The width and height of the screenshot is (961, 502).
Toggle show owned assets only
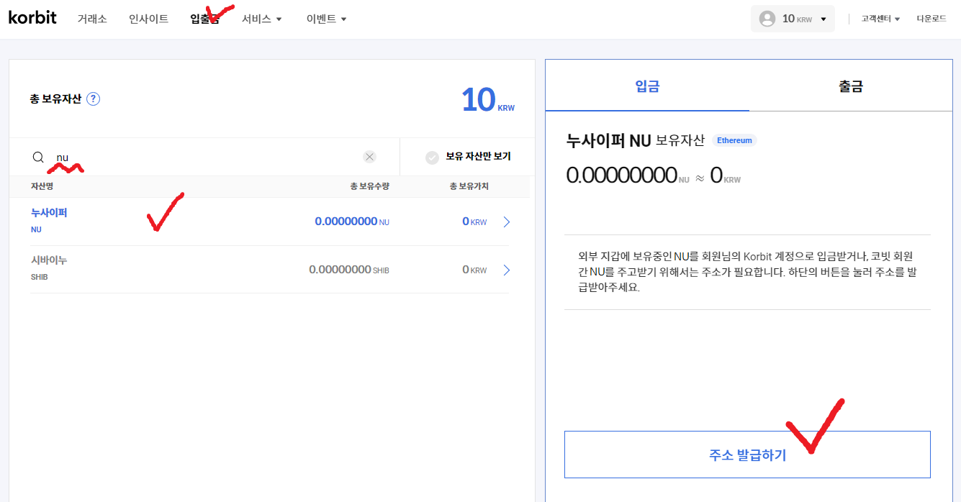[468, 157]
